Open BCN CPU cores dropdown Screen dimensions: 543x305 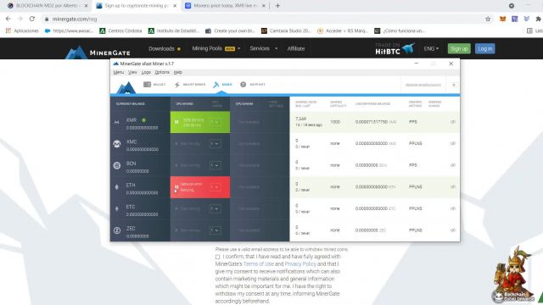[215, 165]
